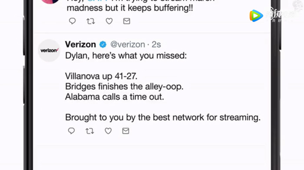Screen dimensions: 304x170
Task: Send Dylan's tweet by message icon
Action: coord(127,21)
